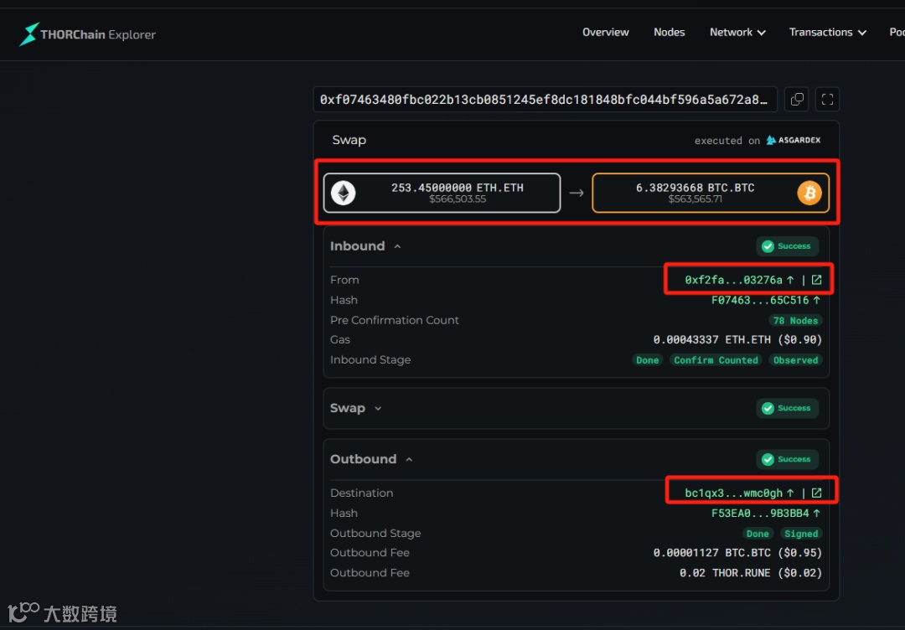Go to the Overview page
The image size is (905, 630).
pyautogui.click(x=606, y=33)
